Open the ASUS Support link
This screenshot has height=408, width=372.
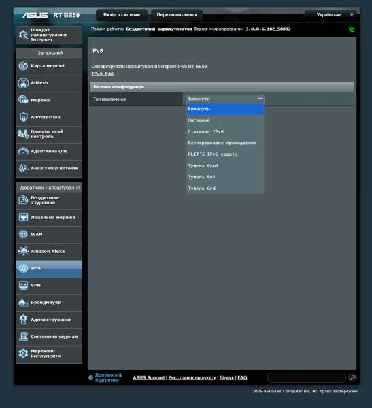(x=149, y=377)
